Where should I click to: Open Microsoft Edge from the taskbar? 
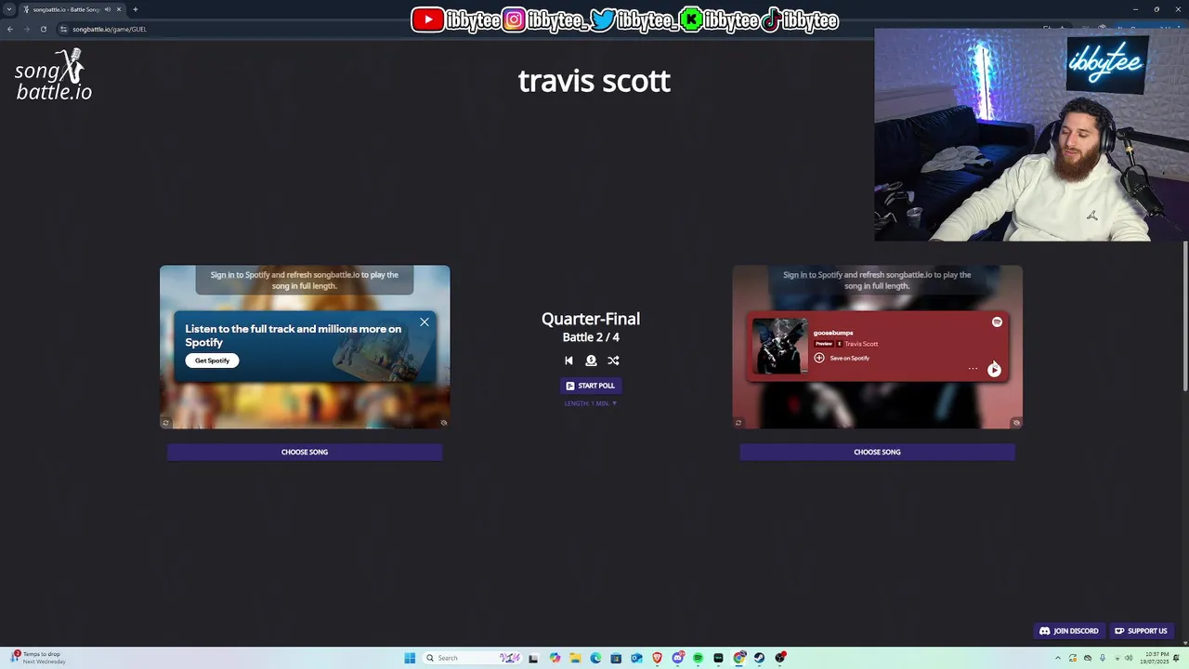point(595,658)
